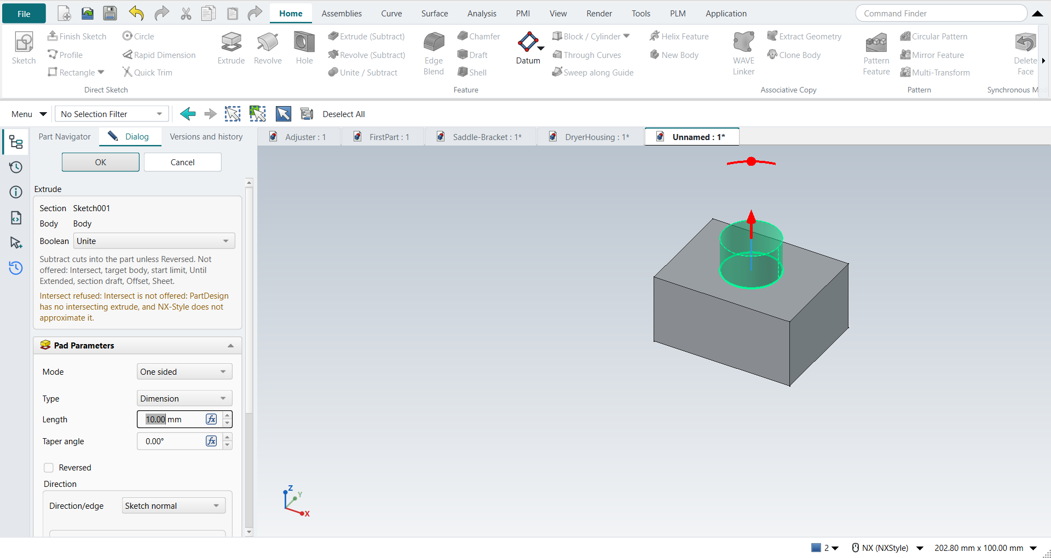
Task: Collapse the Pad Parameters section
Action: click(230, 346)
